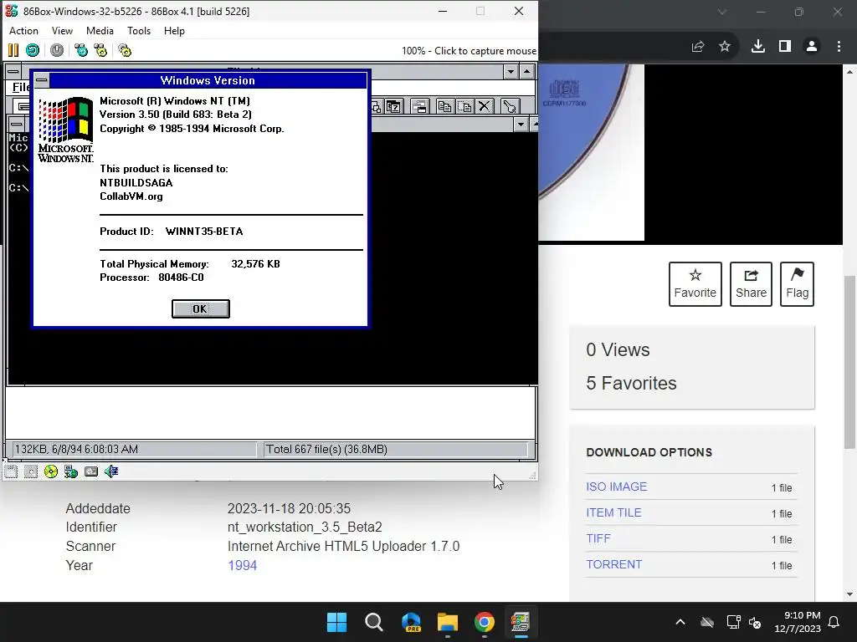857x642 pixels.
Task: Open File menu in File Manager
Action: click(20, 87)
